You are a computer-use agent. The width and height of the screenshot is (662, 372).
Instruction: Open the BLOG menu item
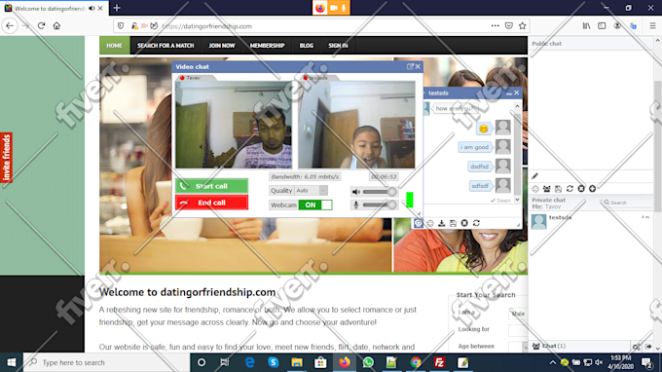point(307,45)
